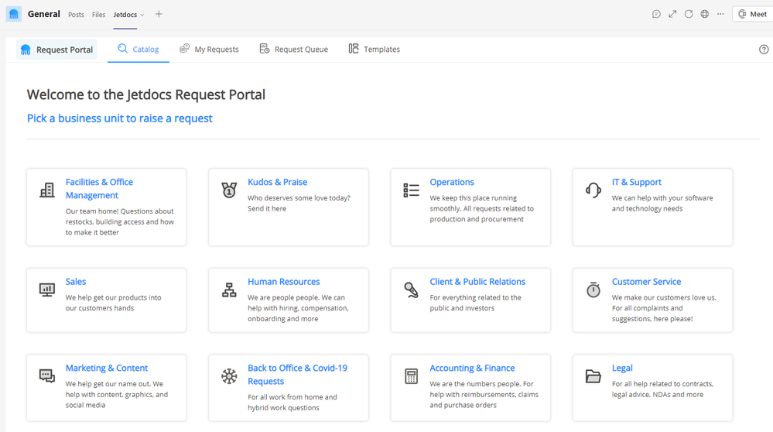773x432 pixels.
Task: Reload the tab with the refresh icon
Action: 689,14
